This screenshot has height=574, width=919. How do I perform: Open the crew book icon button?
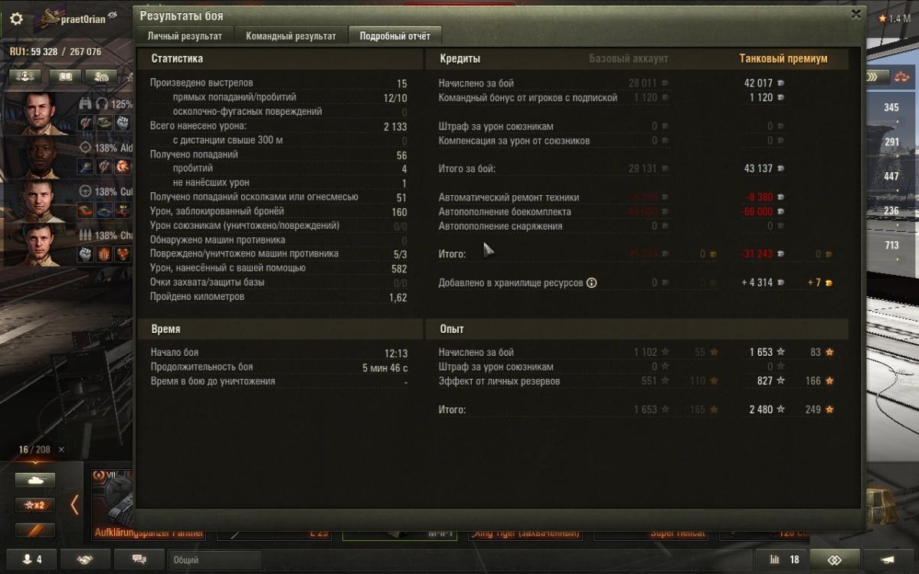(x=66, y=77)
